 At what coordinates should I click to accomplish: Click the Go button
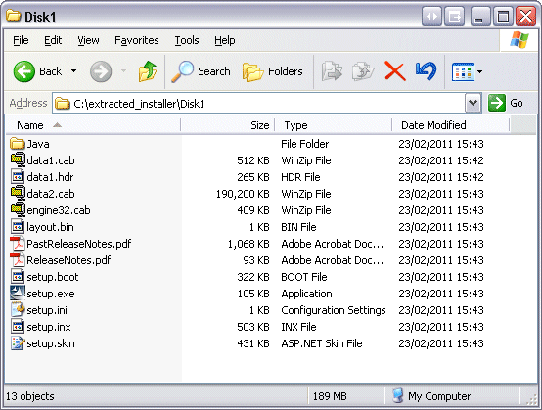[x=506, y=103]
